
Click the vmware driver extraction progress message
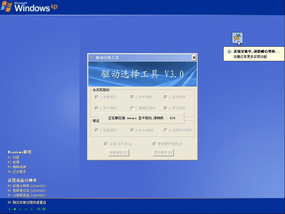141,118
